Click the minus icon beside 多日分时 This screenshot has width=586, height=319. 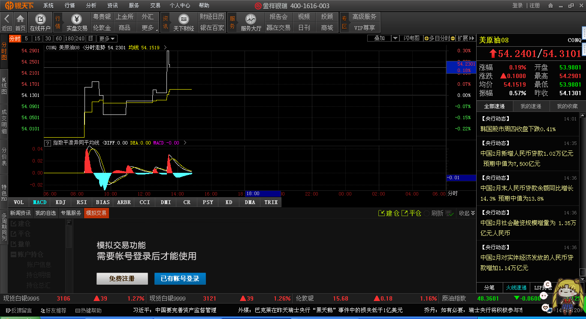tap(453, 38)
